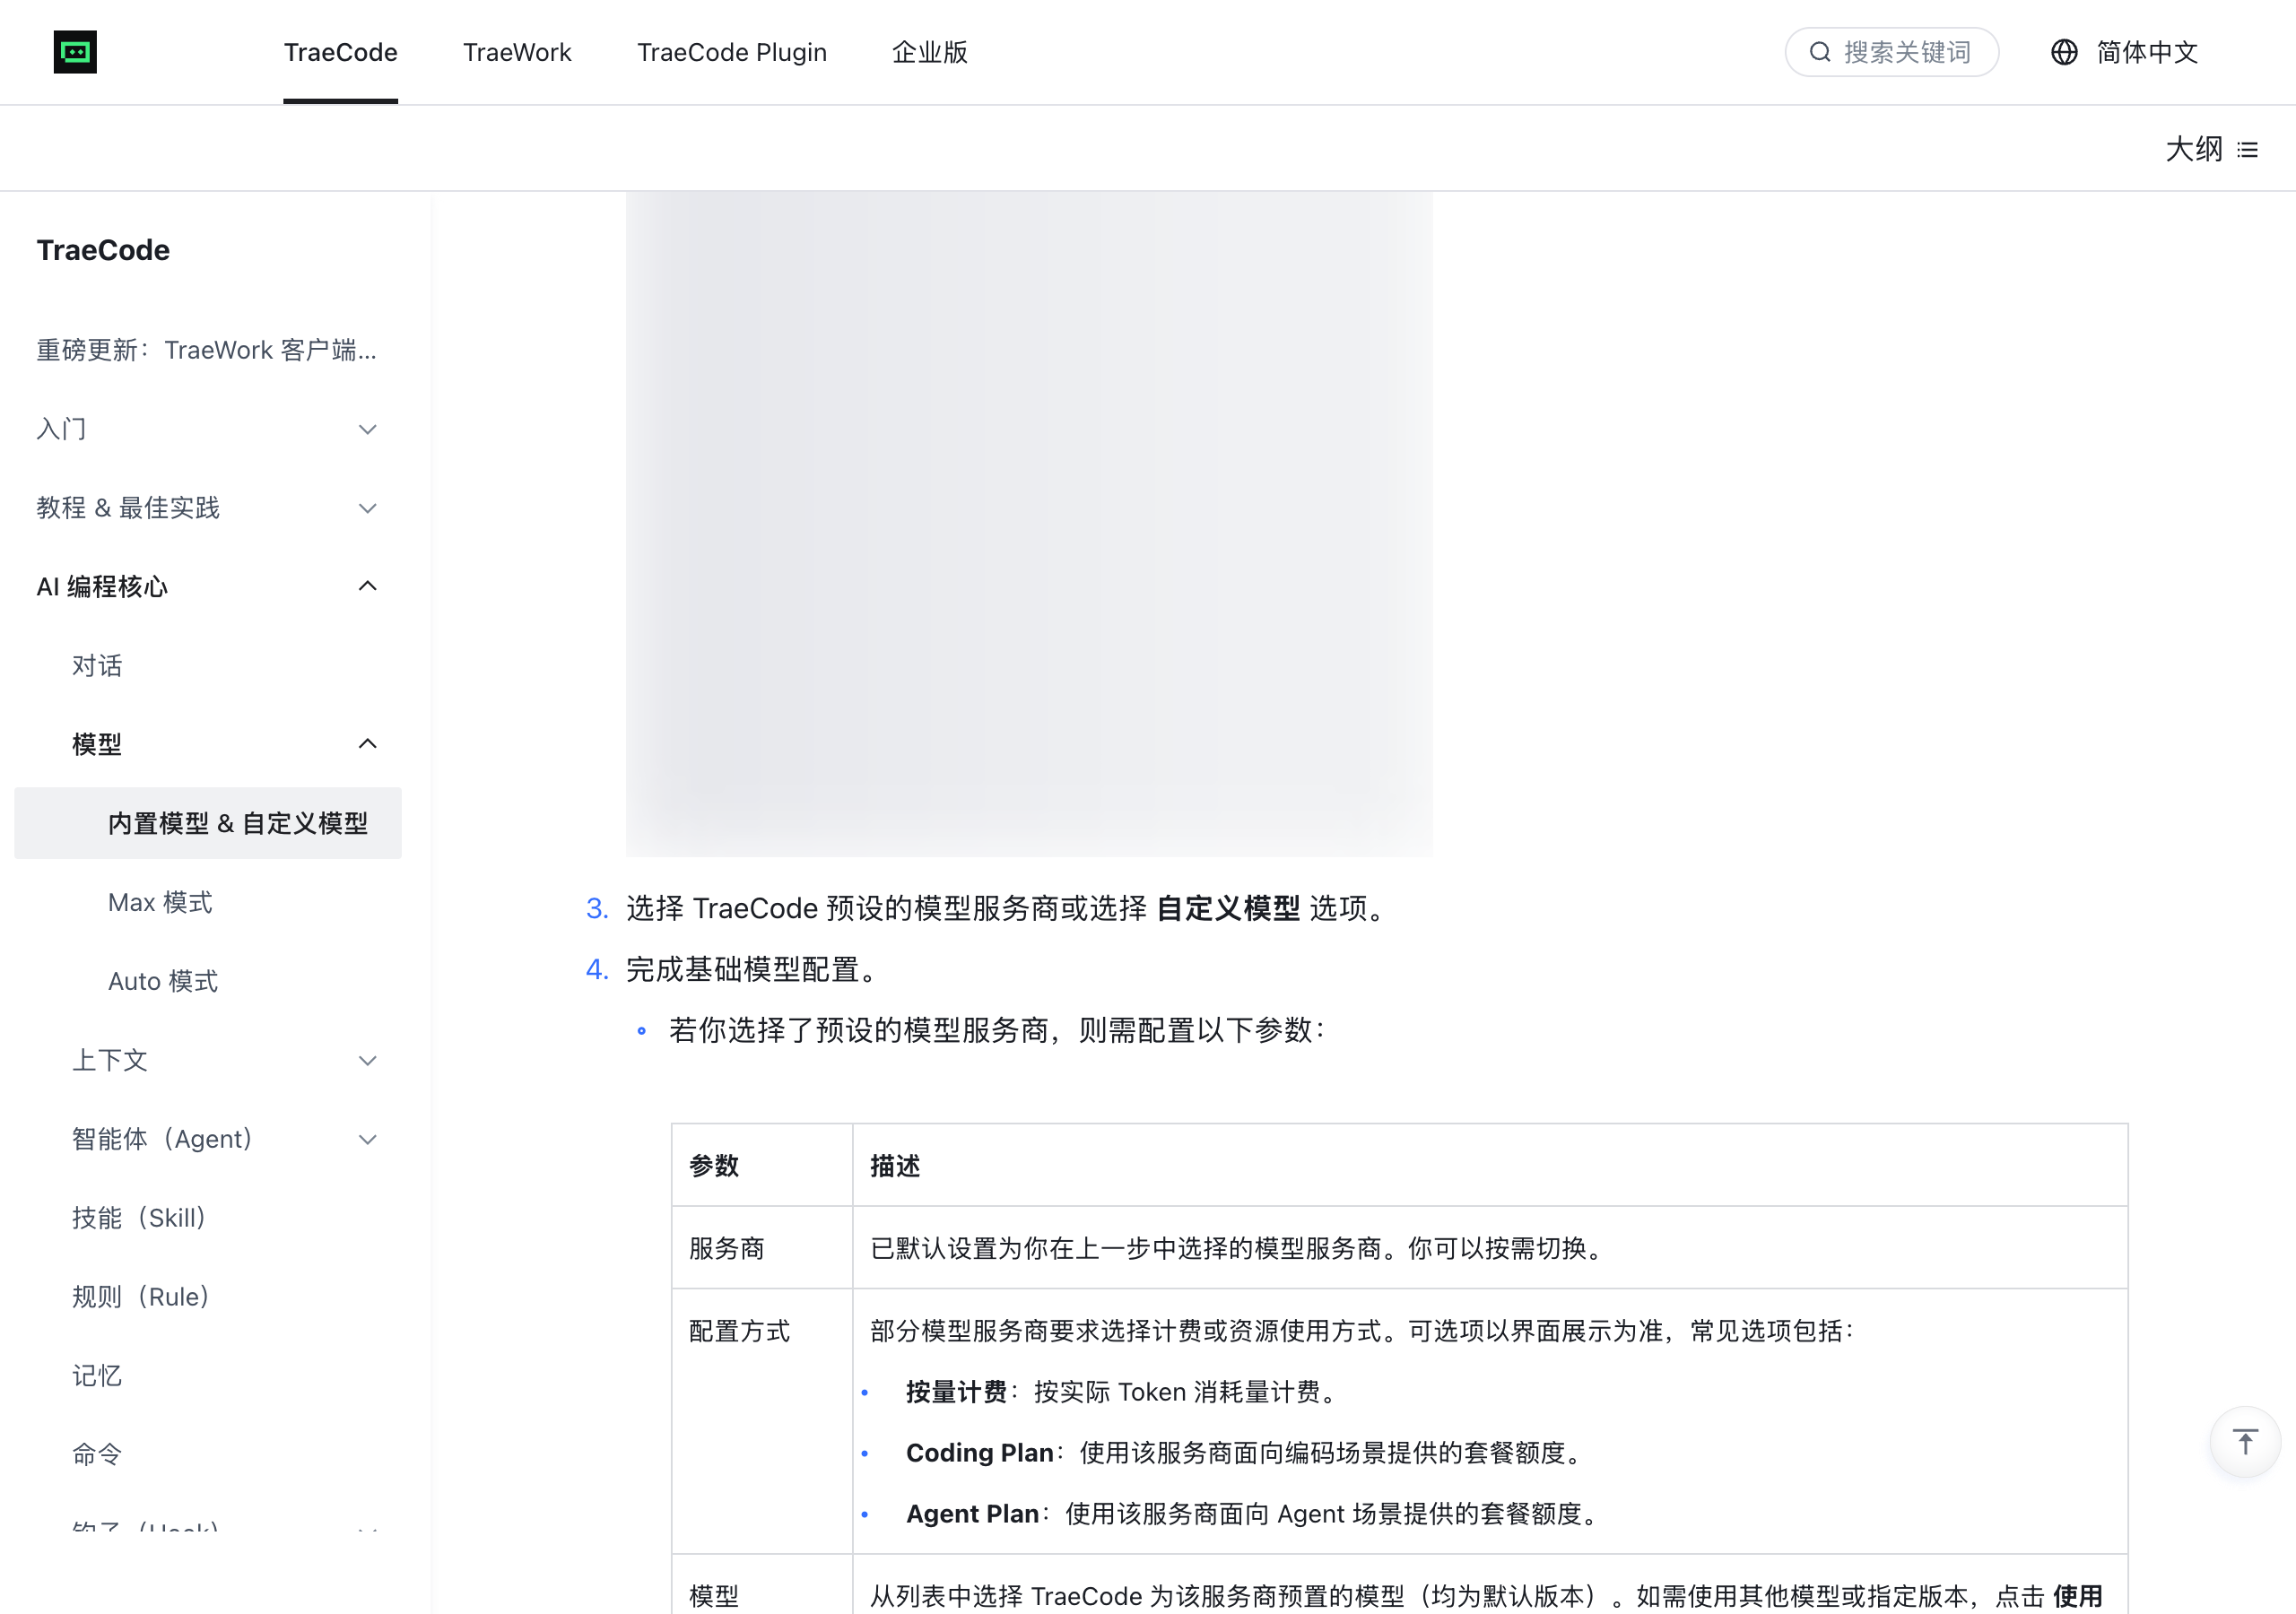Click the 参数 table header
The image size is (2296, 1614).
coord(762,1166)
